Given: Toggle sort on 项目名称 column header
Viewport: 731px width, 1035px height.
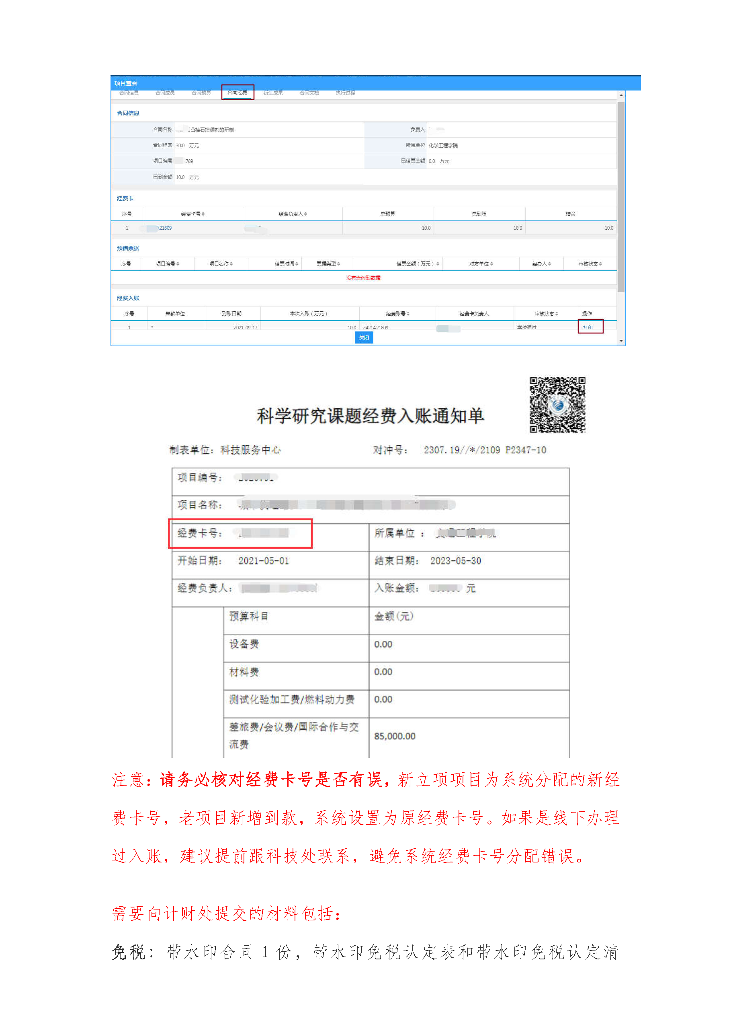Looking at the screenshot, I should pos(231,264).
